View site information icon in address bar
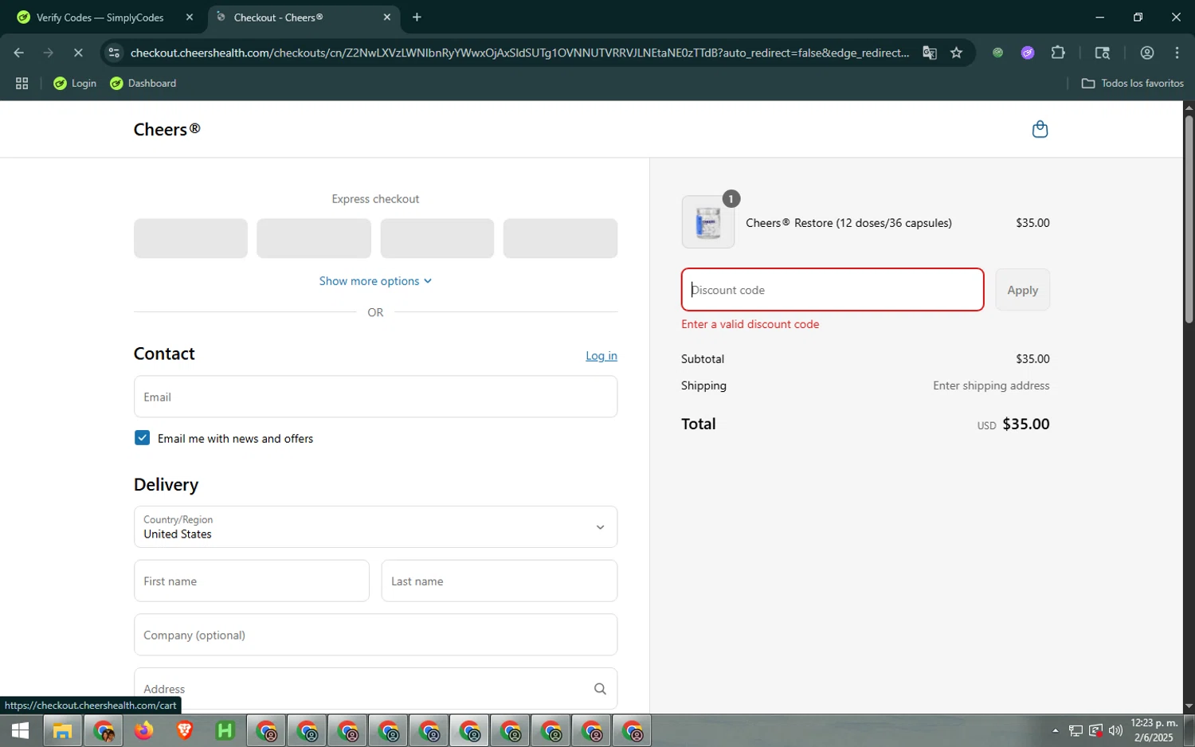The width and height of the screenshot is (1195, 747). pos(114,53)
